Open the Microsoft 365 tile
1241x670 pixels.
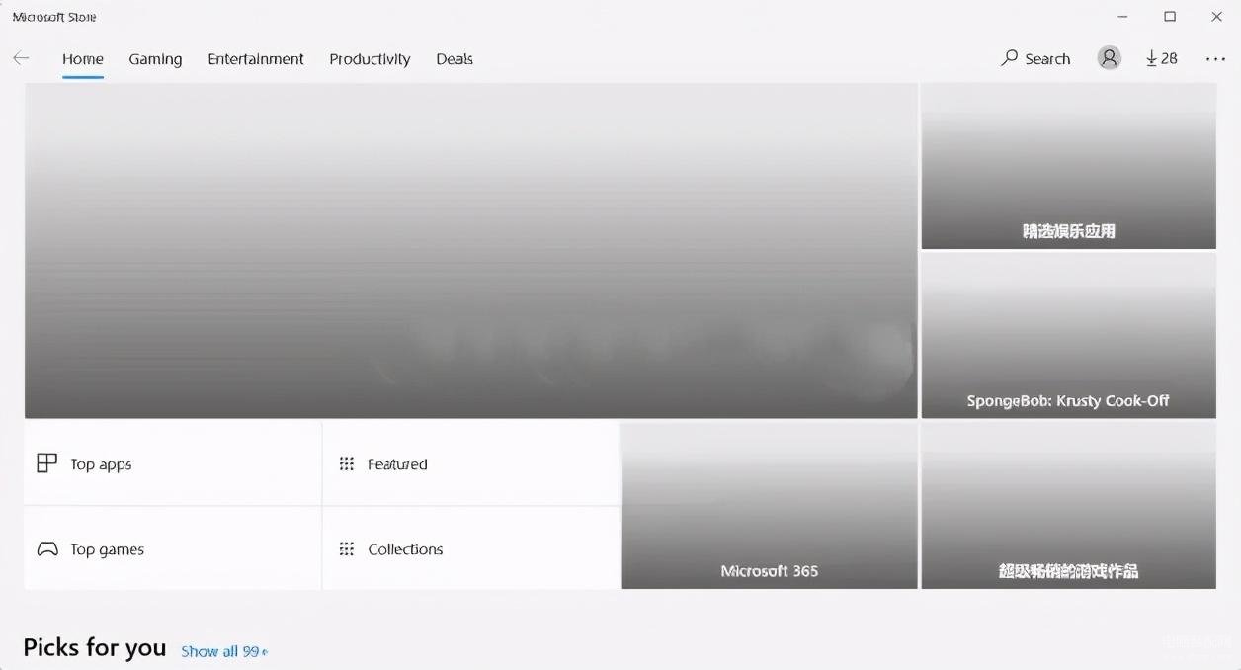point(770,506)
